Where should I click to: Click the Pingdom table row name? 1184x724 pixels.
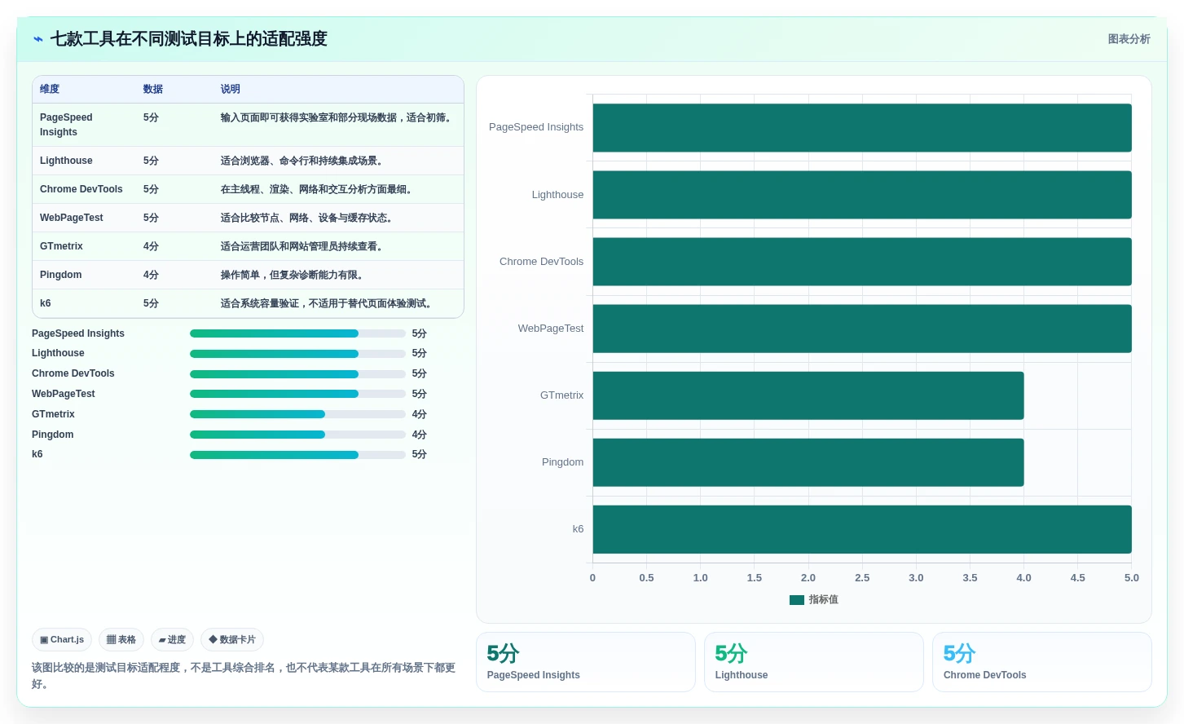coord(61,275)
